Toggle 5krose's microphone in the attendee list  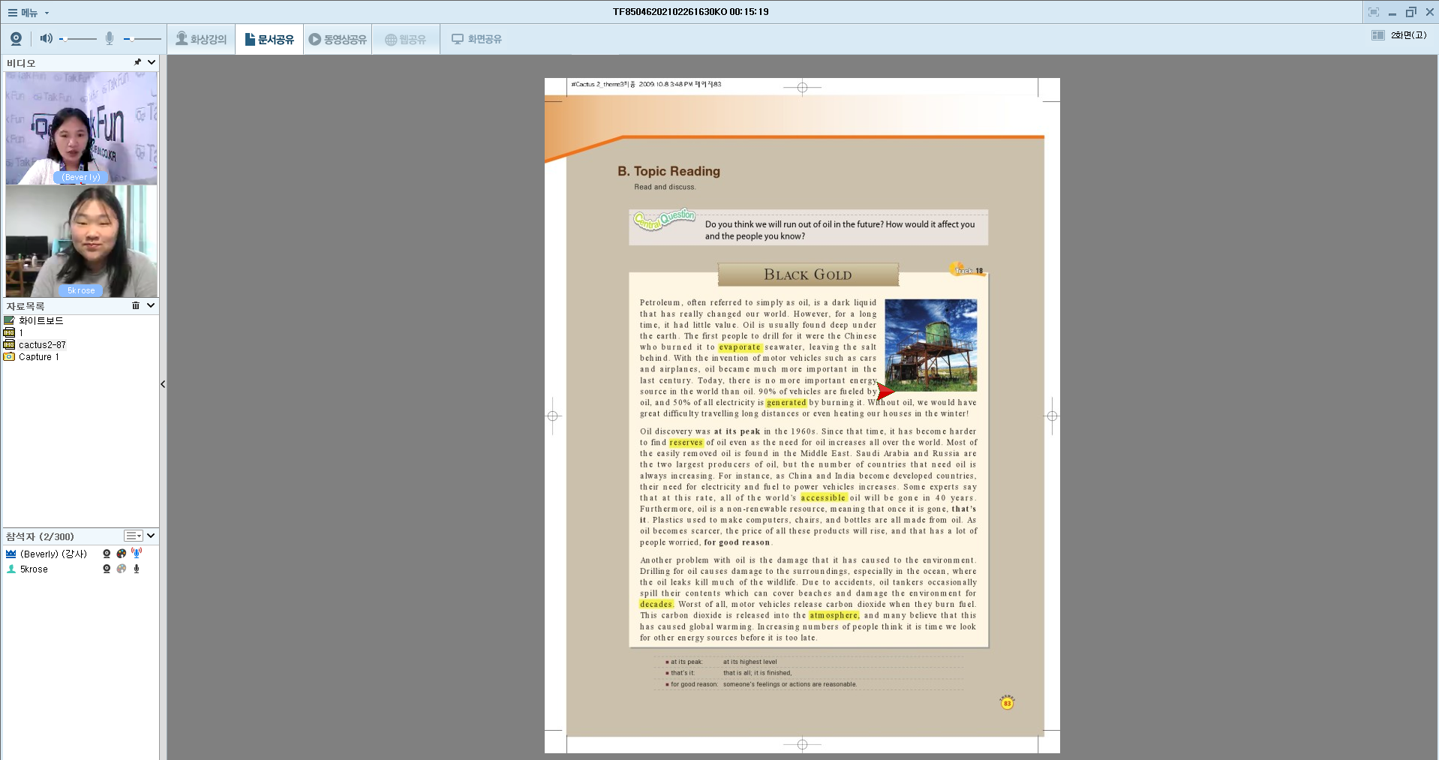(x=137, y=569)
